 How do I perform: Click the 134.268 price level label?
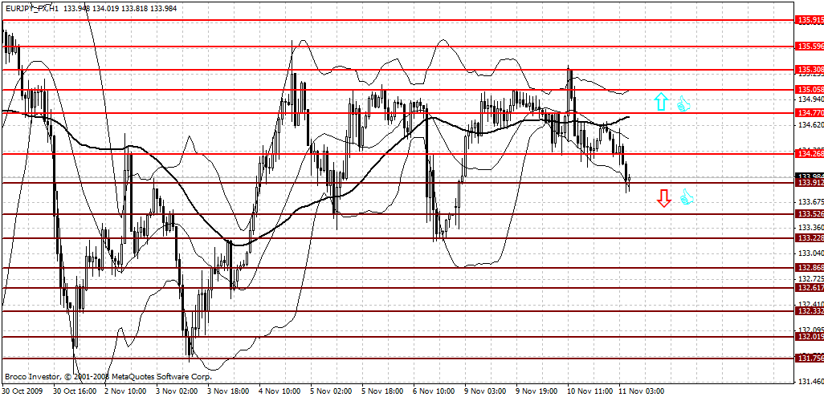808,153
